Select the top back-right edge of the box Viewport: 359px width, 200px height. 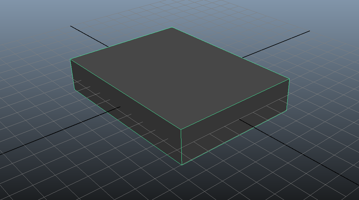[x=230, y=53]
